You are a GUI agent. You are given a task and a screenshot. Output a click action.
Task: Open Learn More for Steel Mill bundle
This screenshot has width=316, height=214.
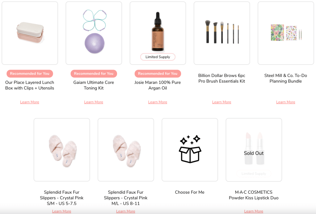[x=285, y=102]
